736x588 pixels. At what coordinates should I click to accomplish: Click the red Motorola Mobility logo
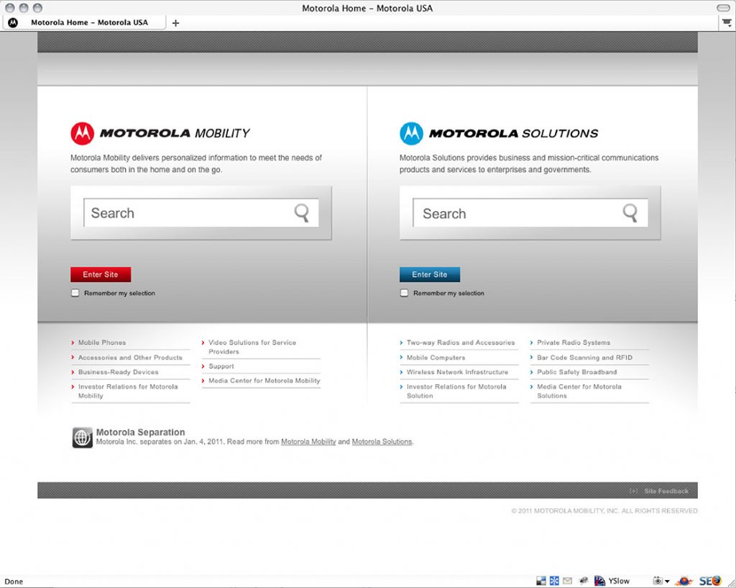tap(82, 133)
